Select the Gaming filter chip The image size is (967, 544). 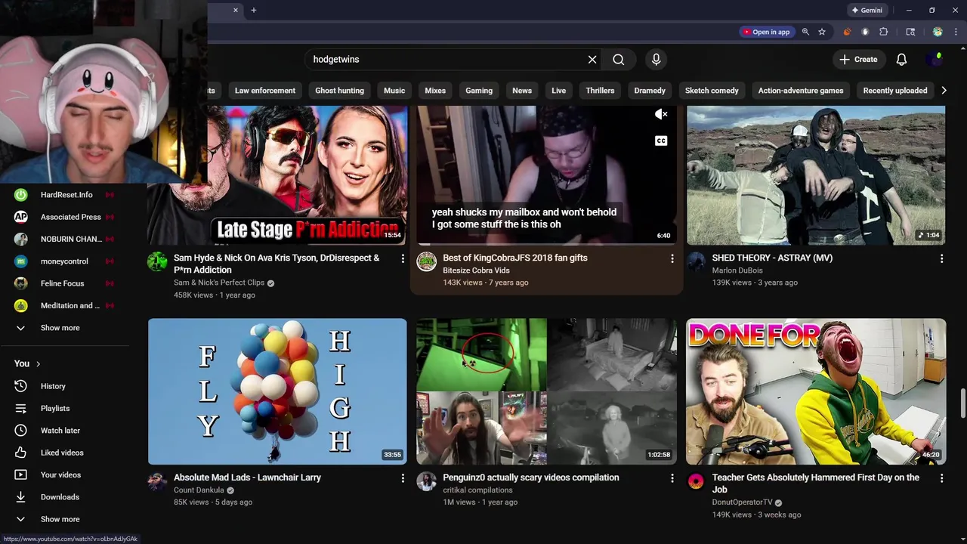coord(479,91)
